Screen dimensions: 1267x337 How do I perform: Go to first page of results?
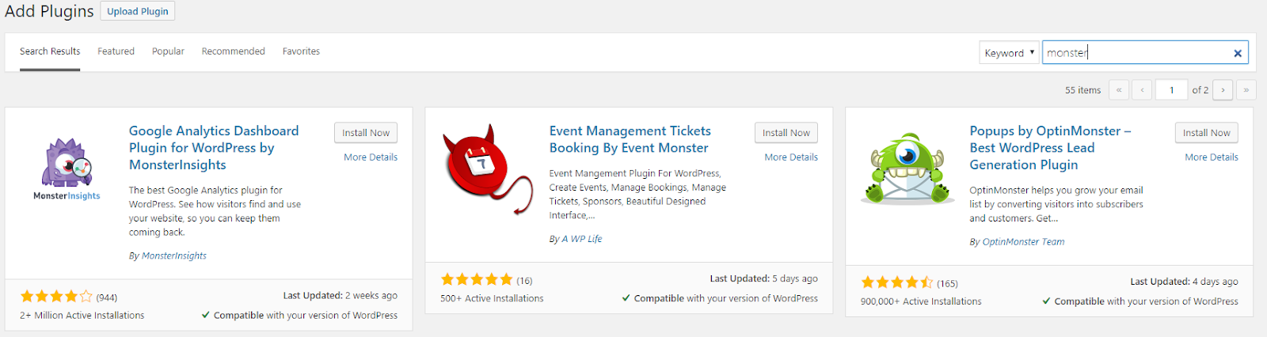(1119, 90)
